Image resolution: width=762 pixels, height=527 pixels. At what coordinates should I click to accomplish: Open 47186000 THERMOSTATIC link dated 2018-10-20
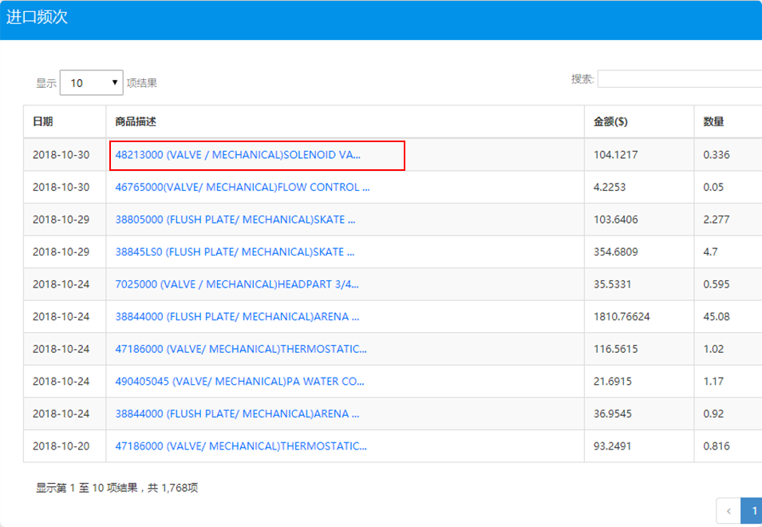click(240, 446)
